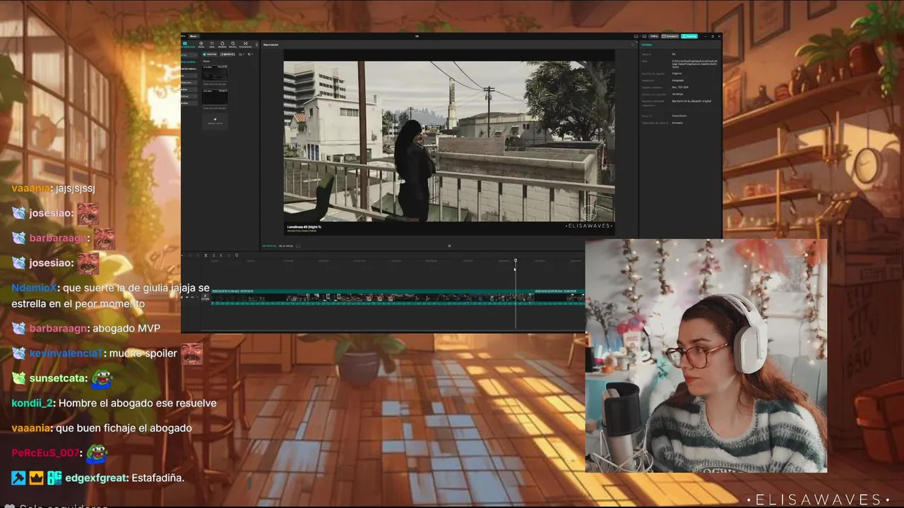Switch to the Detalles tab
Viewport: 904px width, 508px height.
(x=647, y=44)
